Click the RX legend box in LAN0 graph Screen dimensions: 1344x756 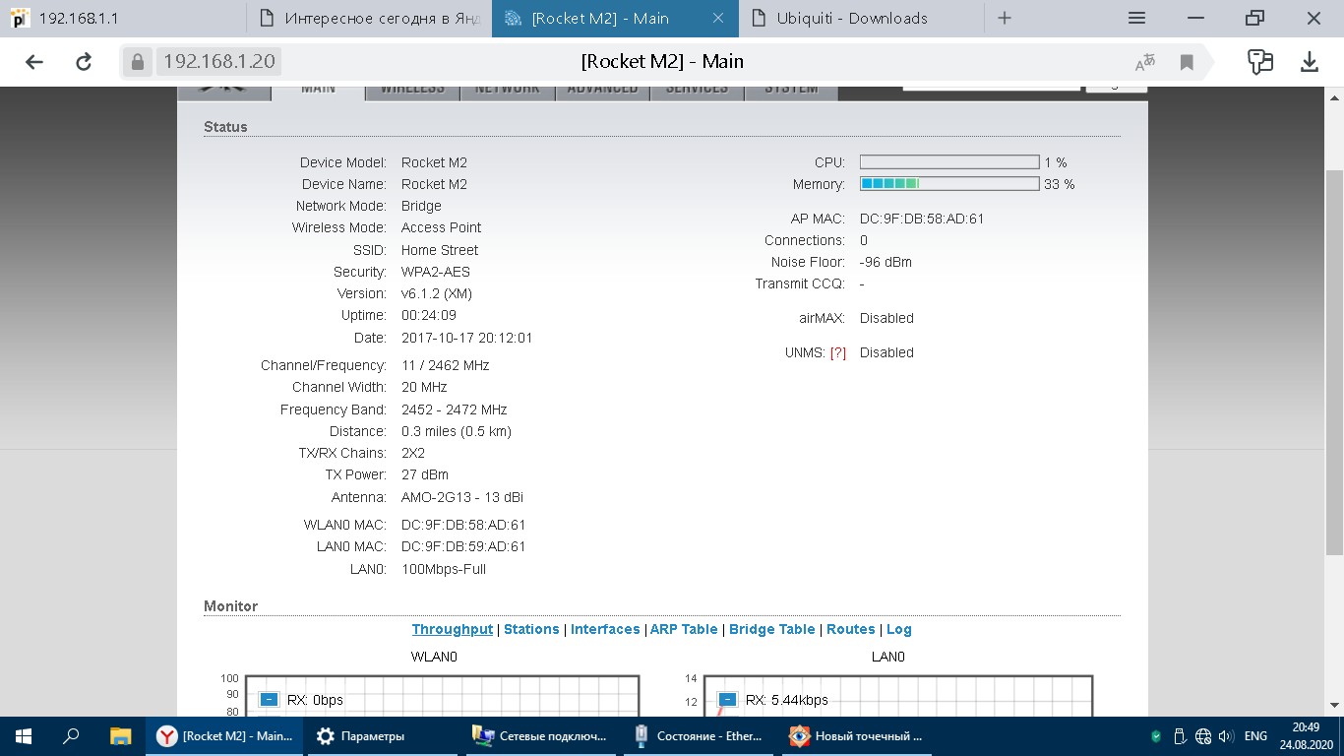tap(727, 700)
